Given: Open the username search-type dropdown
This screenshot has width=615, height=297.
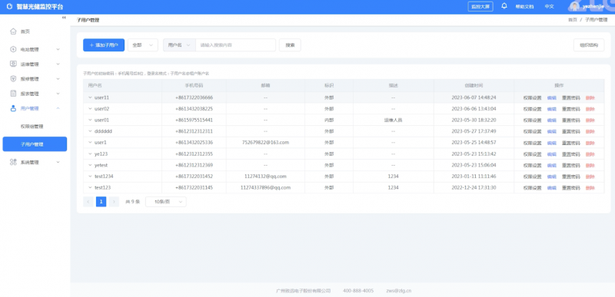Looking at the screenshot, I should [x=179, y=45].
